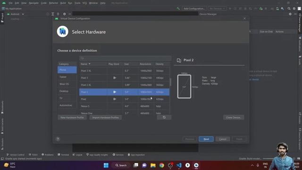The width and height of the screenshot is (302, 170).
Task: Open Google Chrome from the taskbar
Action: (x=161, y=165)
